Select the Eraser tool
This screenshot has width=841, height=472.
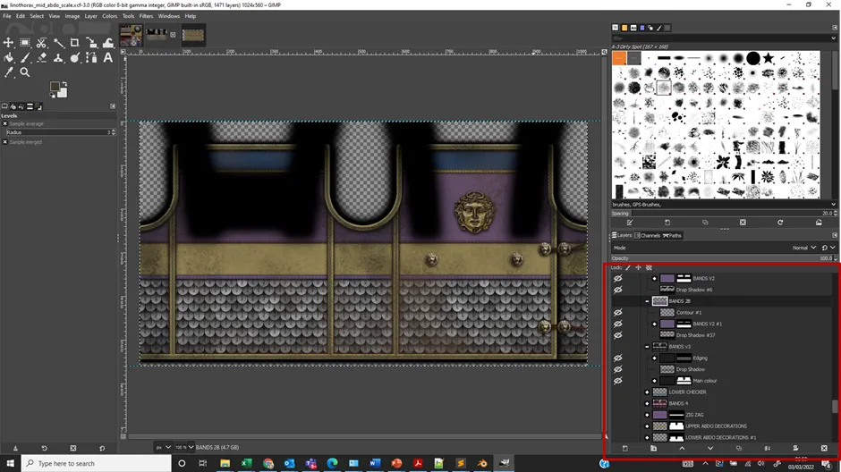[41, 57]
